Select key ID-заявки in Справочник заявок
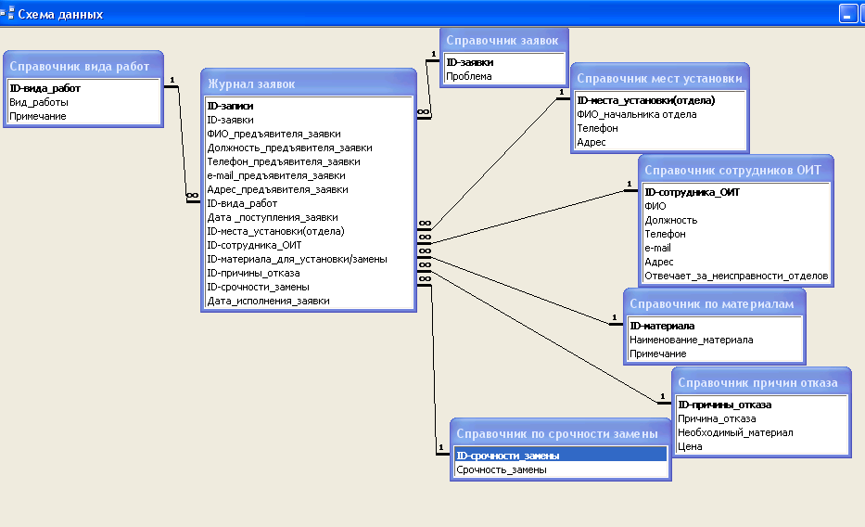This screenshot has height=527, width=865. (x=504, y=62)
